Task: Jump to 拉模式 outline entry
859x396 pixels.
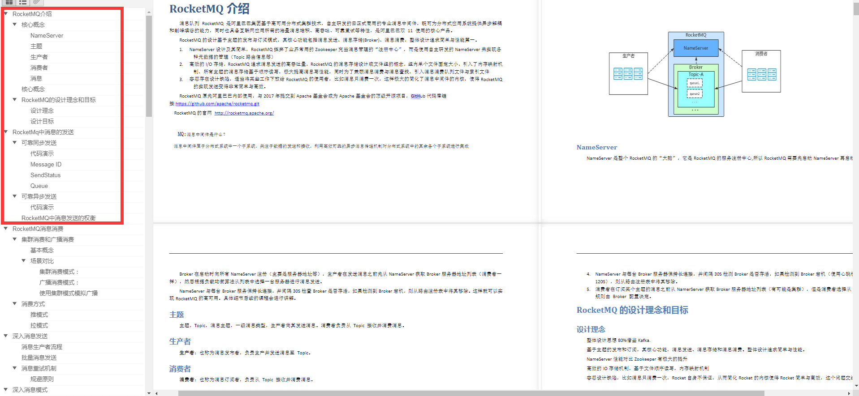Action: click(39, 325)
